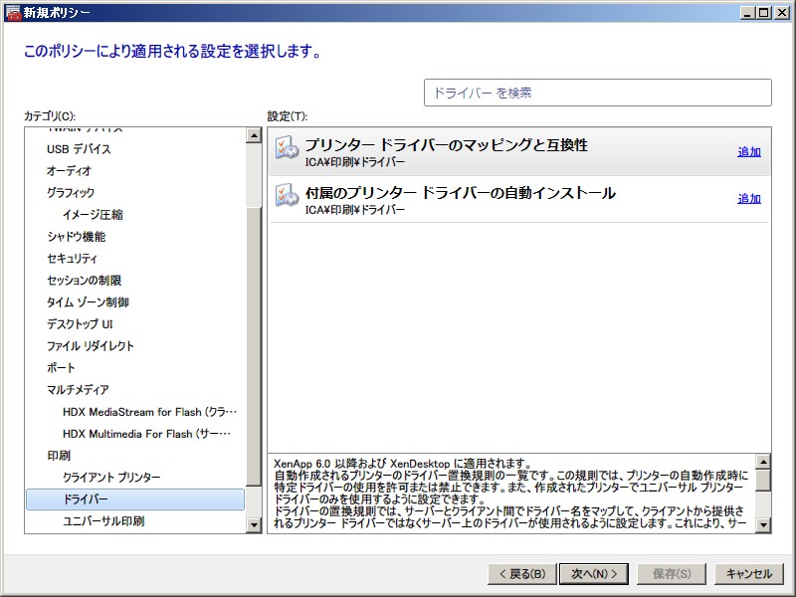Select クライアント プリンター under 印刷
The height and width of the screenshot is (597, 796).
(x=111, y=478)
